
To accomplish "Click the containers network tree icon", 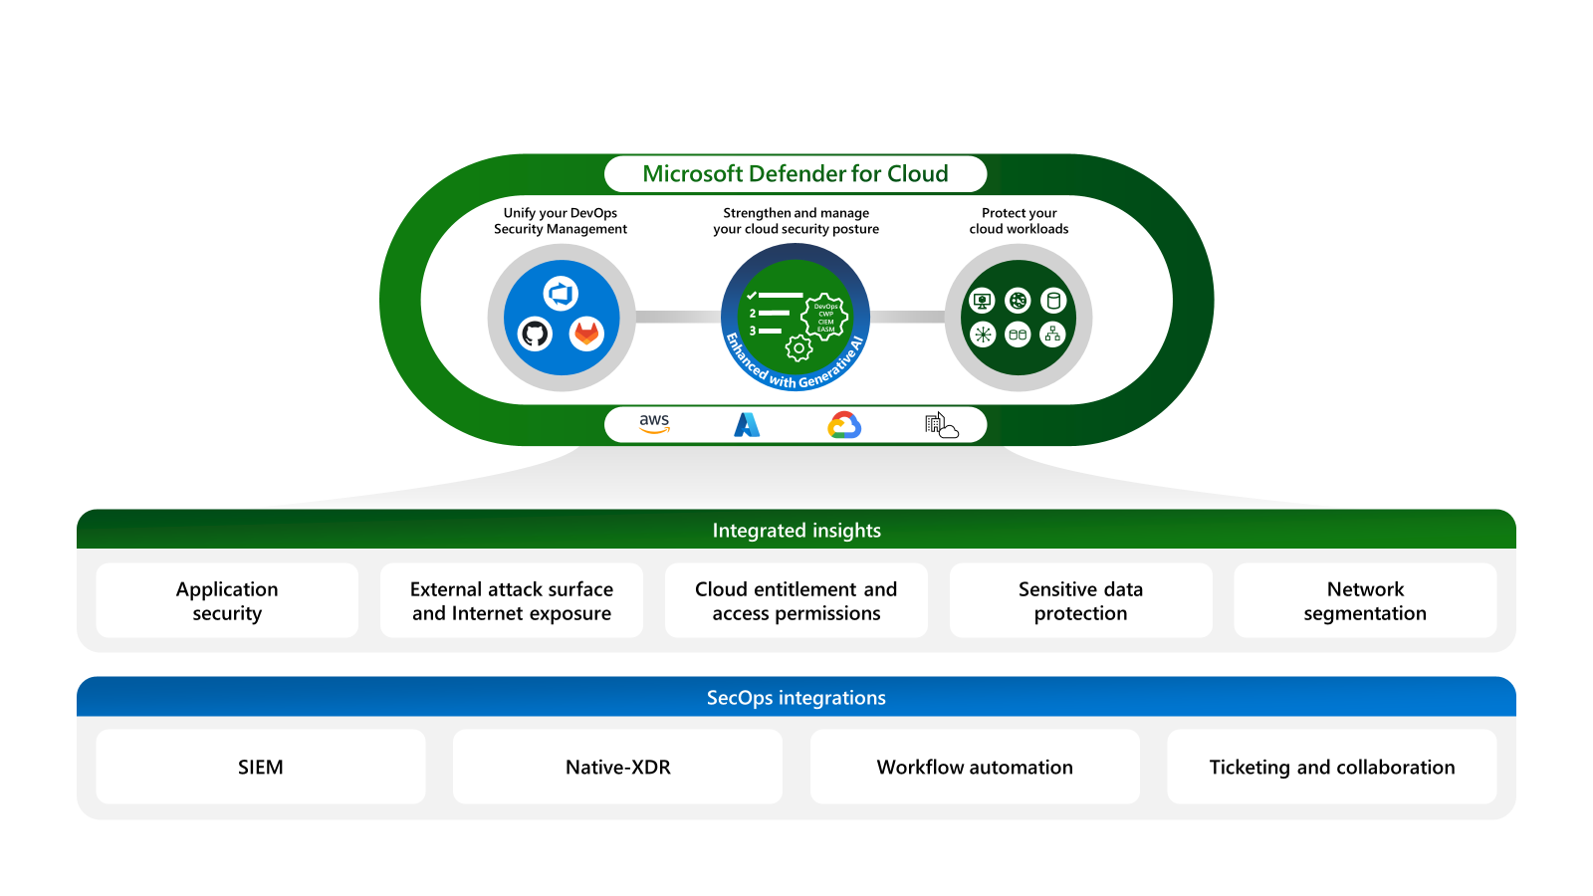I will 1051,336.
